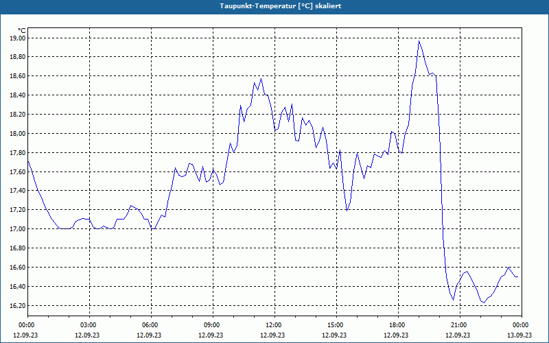The width and height of the screenshot is (549, 343).
Task: Click the 09:00 time axis label
Action: [x=213, y=325]
